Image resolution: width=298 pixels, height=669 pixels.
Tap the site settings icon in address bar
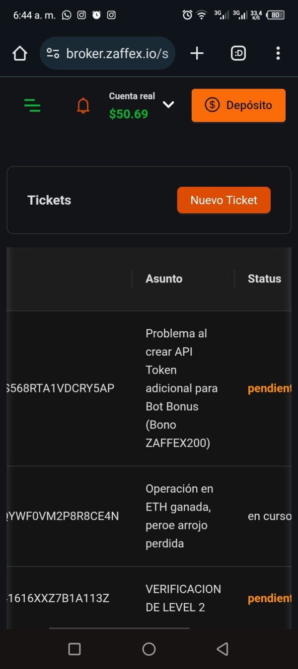tap(53, 53)
